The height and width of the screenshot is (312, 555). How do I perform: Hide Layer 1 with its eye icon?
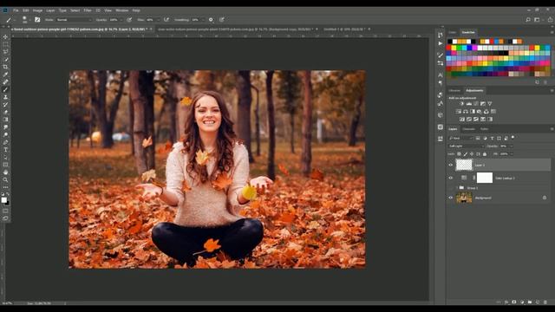[x=451, y=165]
